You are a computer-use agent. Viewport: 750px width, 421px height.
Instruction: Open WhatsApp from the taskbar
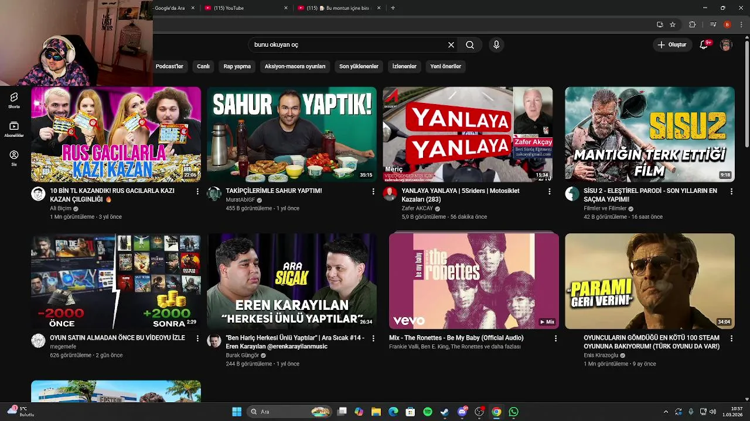coord(514,412)
